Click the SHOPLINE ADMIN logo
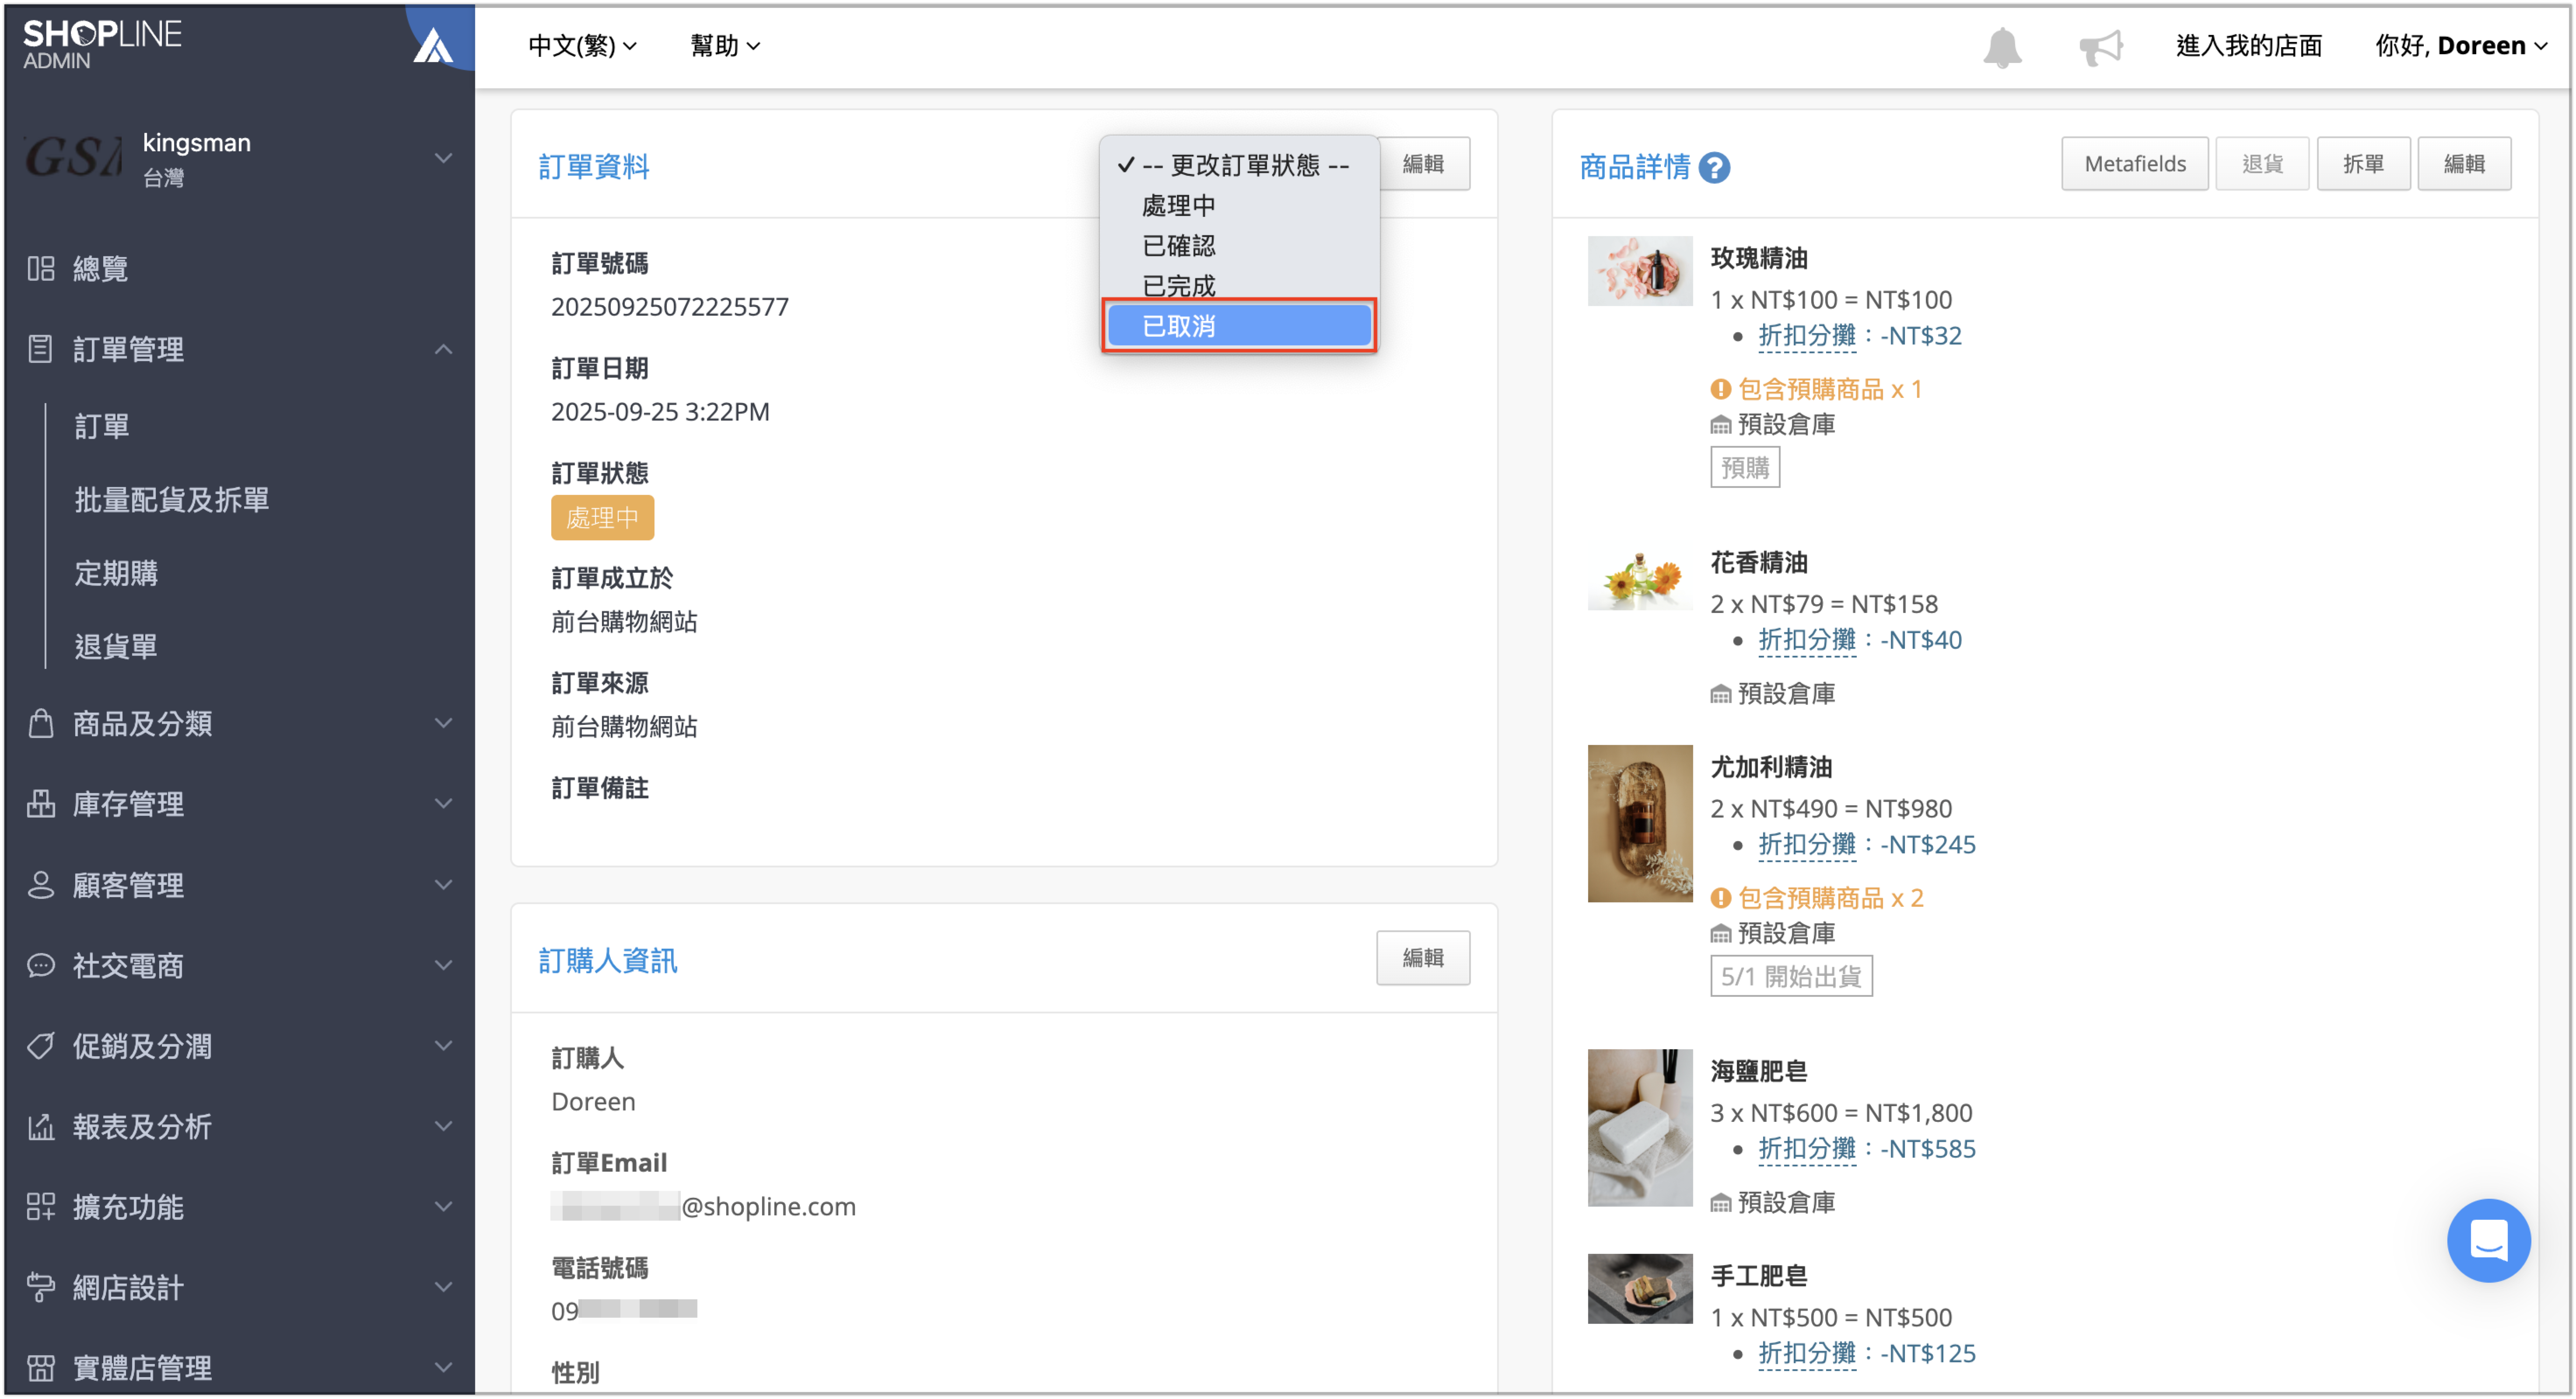Viewport: 2576px width, 1399px height. pos(102,45)
